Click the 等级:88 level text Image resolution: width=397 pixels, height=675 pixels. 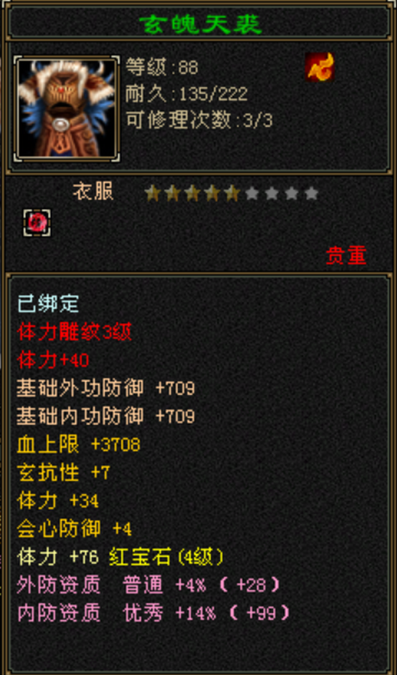coord(162,67)
